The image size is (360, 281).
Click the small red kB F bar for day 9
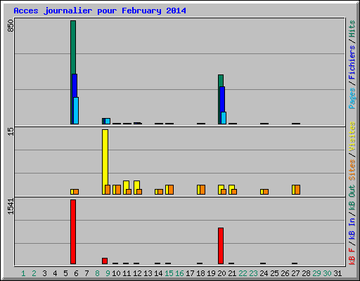[105, 261]
